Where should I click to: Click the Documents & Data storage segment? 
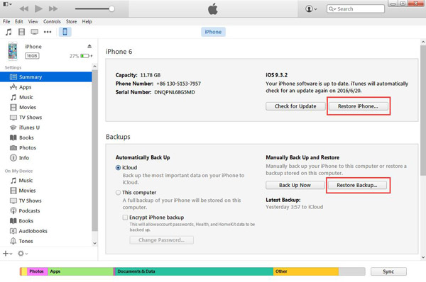tap(194, 271)
